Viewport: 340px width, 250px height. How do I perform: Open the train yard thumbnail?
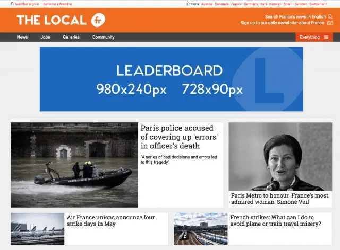[201, 229]
